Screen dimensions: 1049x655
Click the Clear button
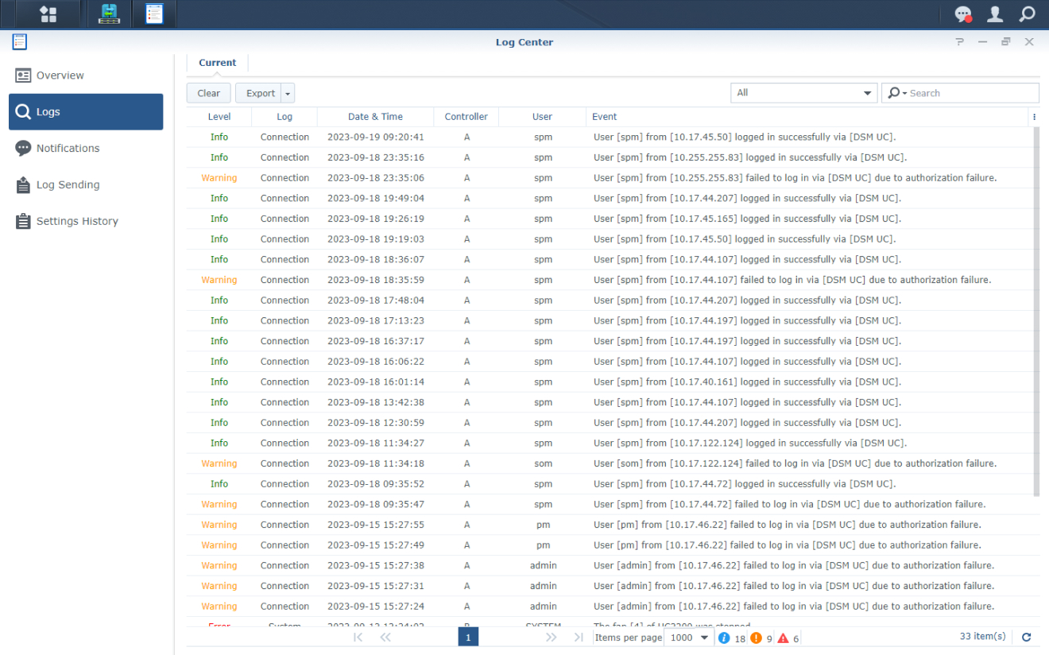tap(208, 92)
